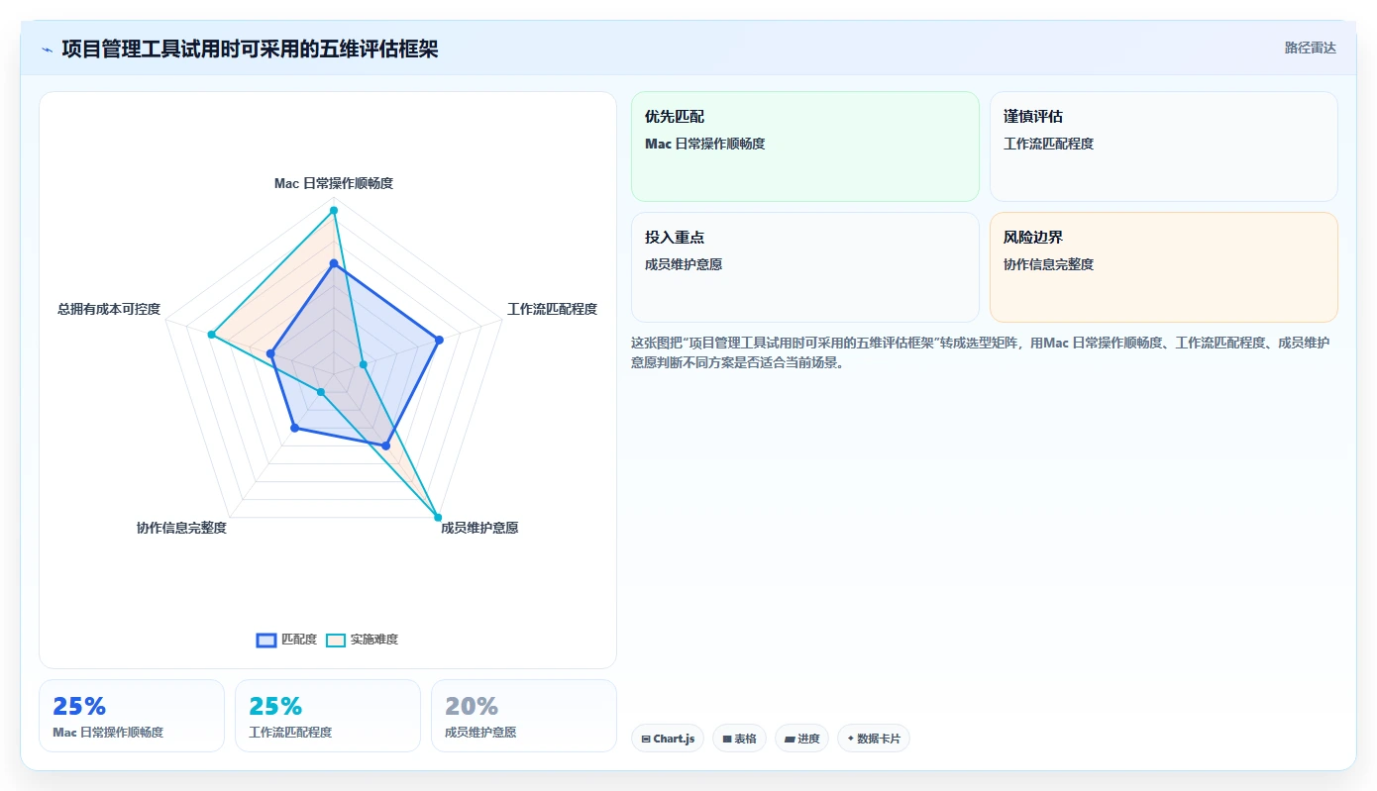Click blue 匹配度 point on Mac axis
This screenshot has height=791, width=1377.
click(x=334, y=264)
